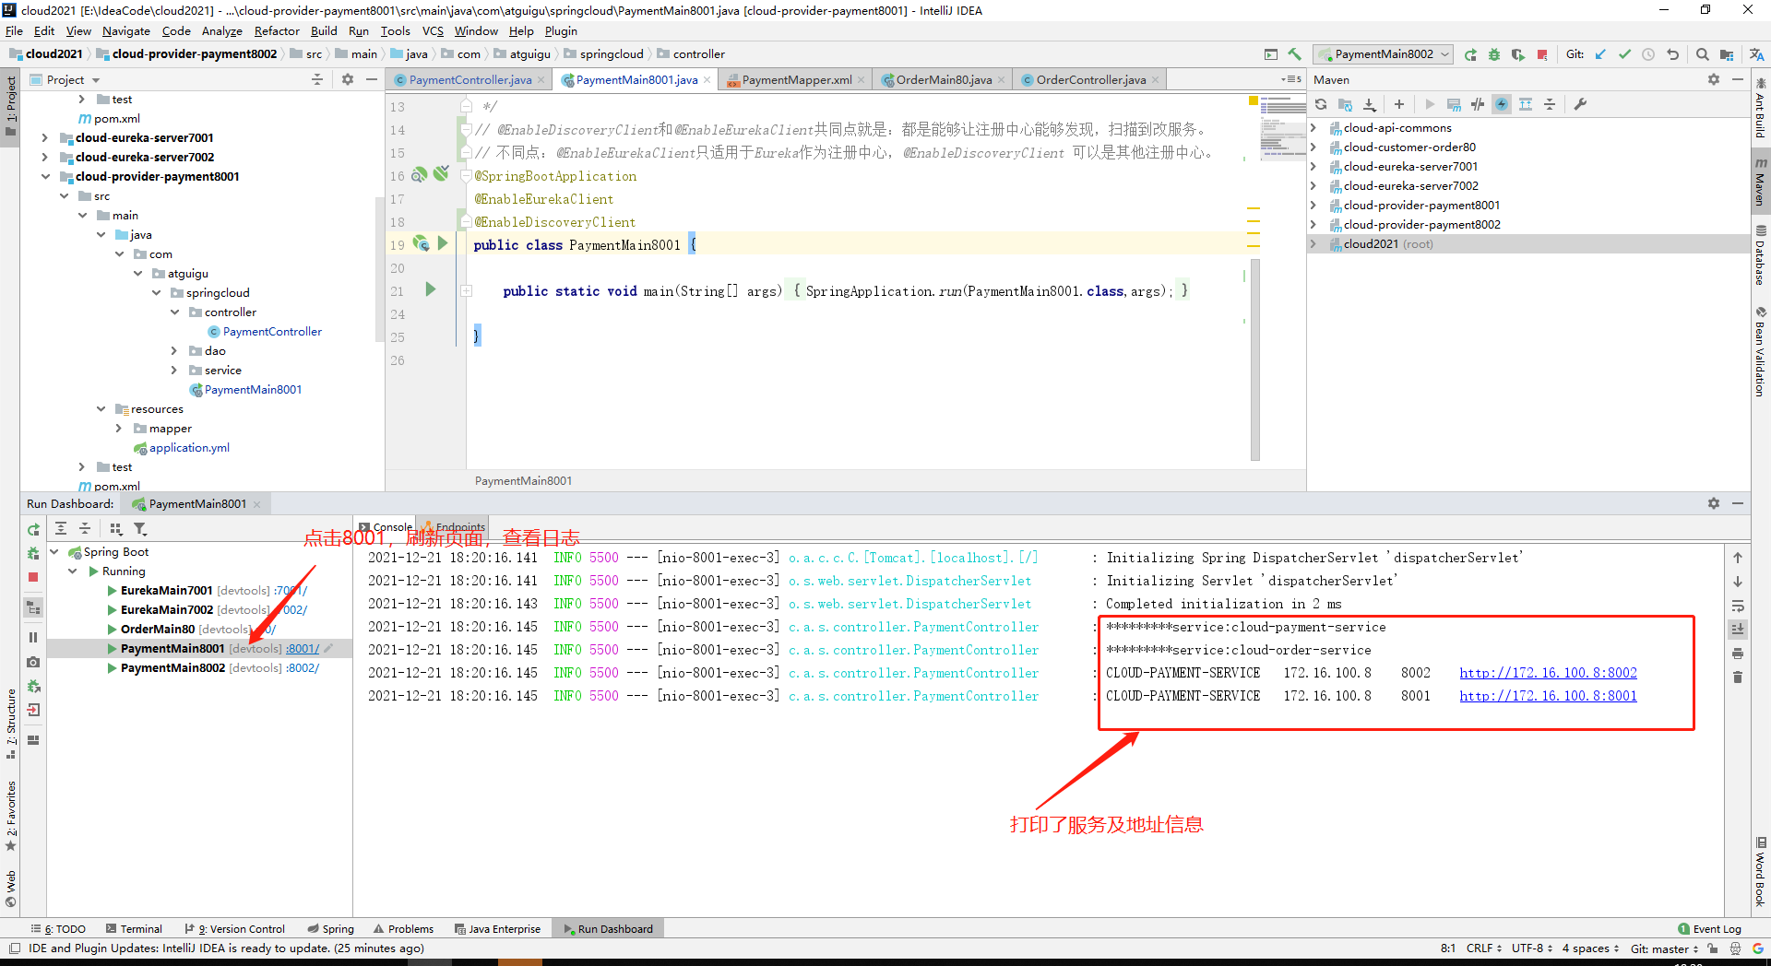Click the editor vertical scrollbar
Image resolution: width=1771 pixels, height=966 pixels.
coord(1254,359)
